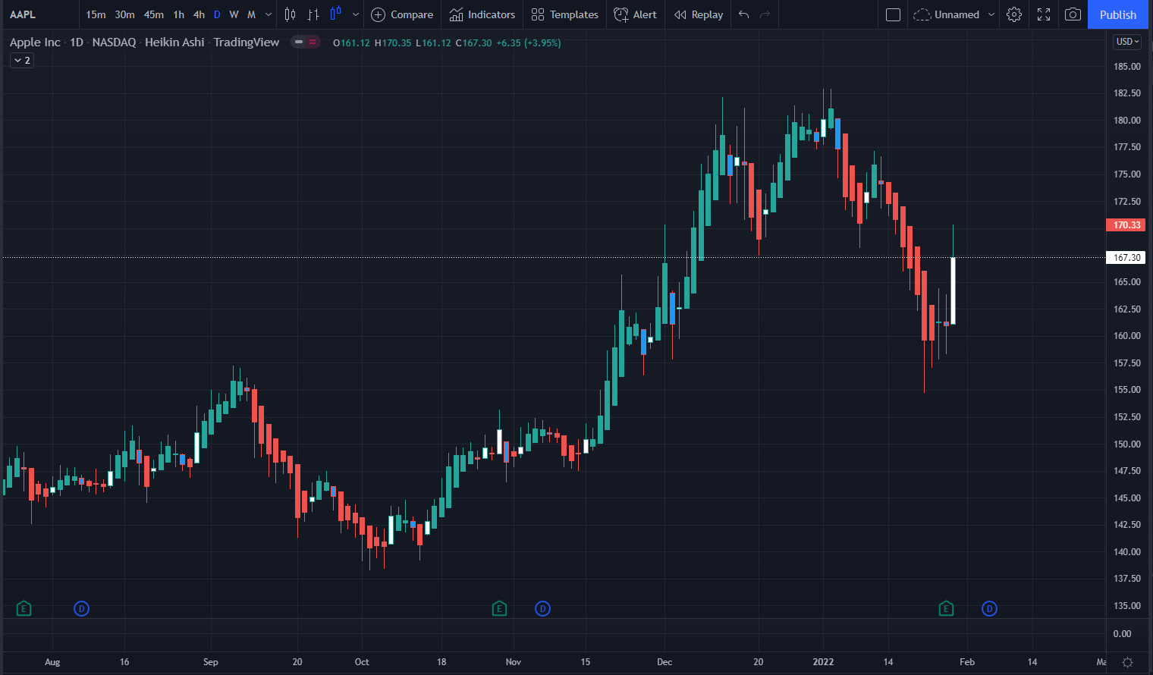This screenshot has width=1153, height=675.
Task: Select the Bars chart style icon
Action: point(313,14)
